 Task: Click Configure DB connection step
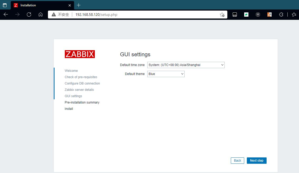pyautogui.click(x=82, y=83)
